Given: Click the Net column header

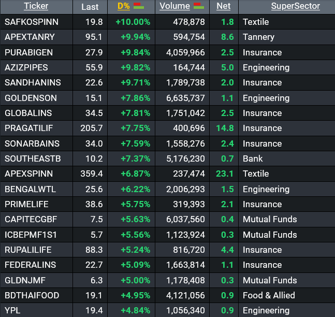Looking at the screenshot, I should point(223,7).
